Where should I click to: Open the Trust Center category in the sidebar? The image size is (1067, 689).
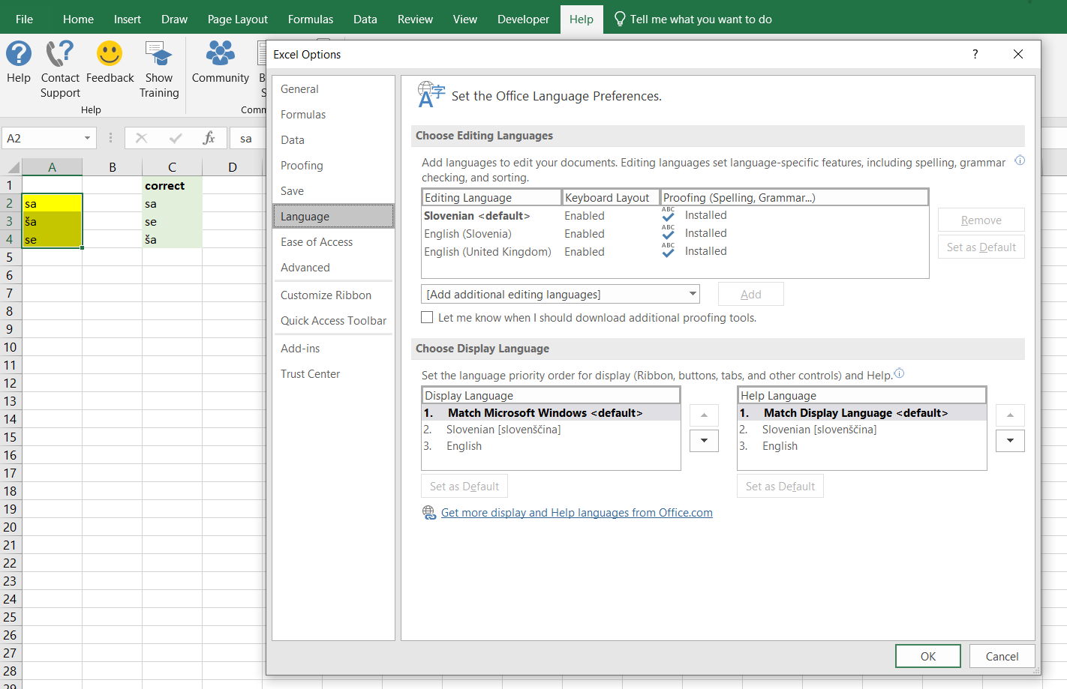[310, 373]
